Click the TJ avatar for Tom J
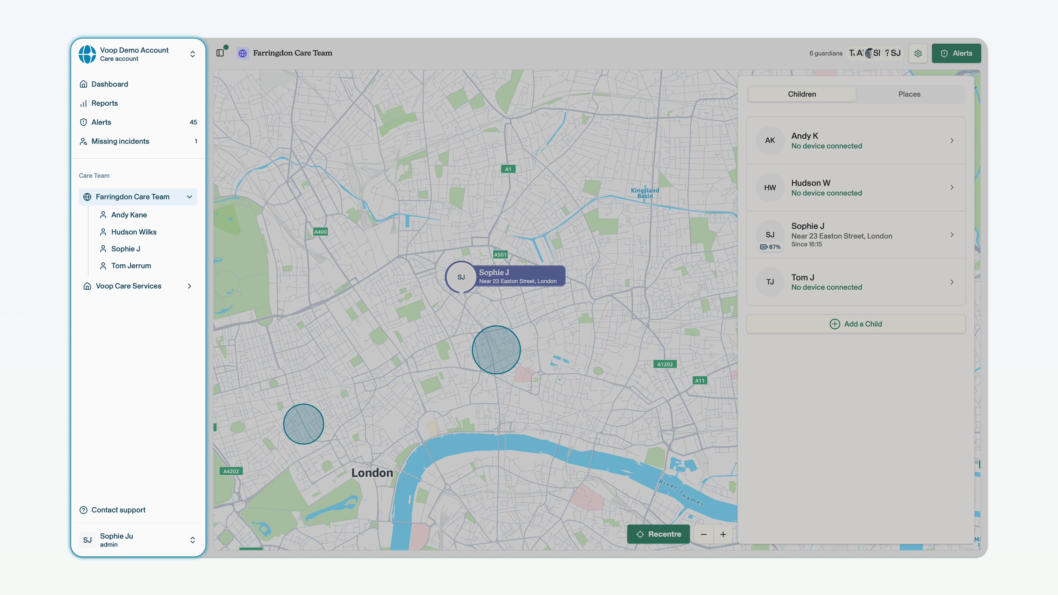The image size is (1058, 595). [770, 282]
